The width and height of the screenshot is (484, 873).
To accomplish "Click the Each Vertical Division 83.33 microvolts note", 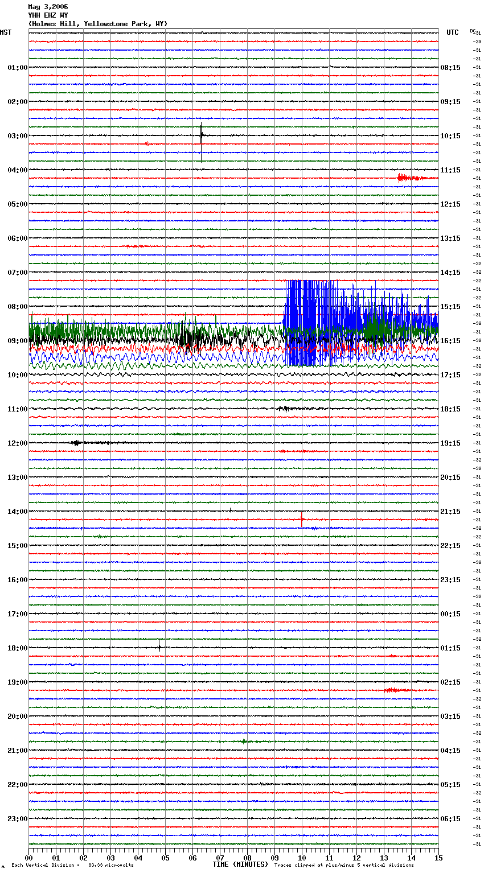I will [72, 866].
